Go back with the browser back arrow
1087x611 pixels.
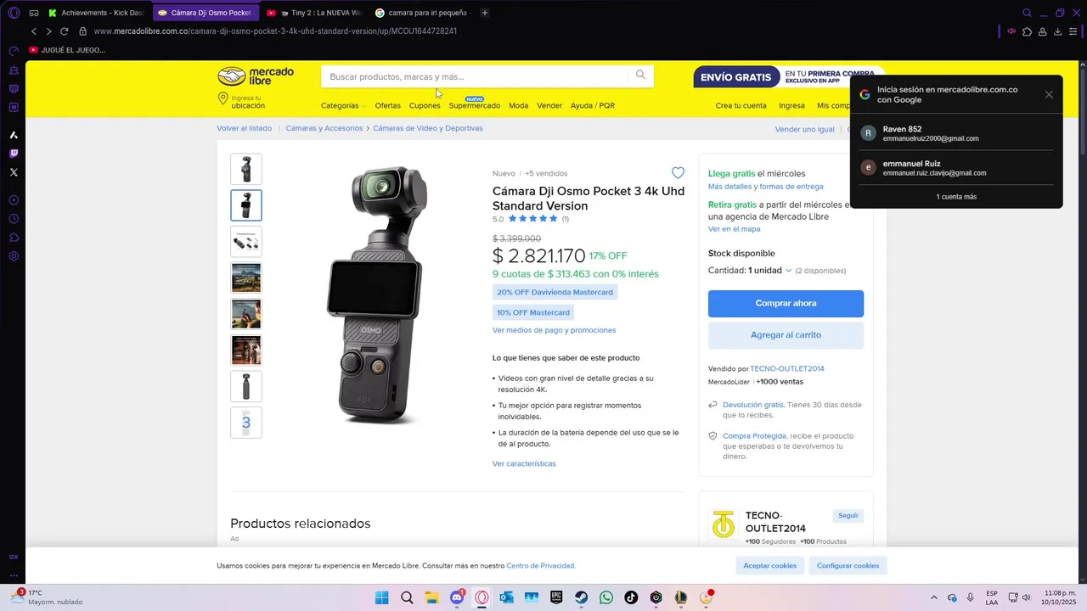tap(34, 31)
